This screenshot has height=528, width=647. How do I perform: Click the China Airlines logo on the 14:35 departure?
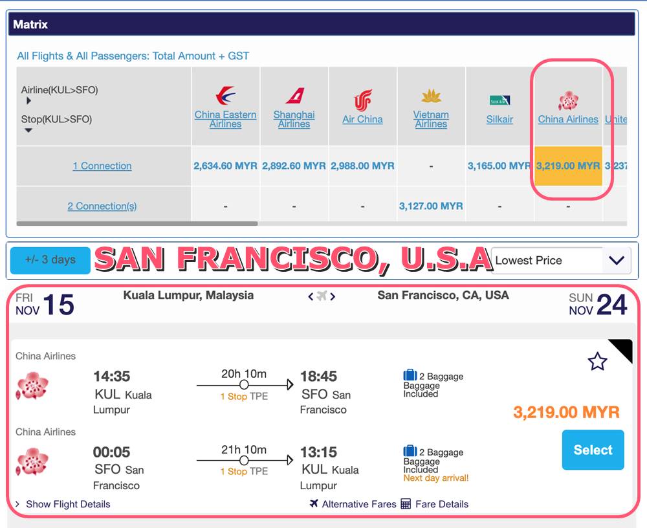click(32, 386)
